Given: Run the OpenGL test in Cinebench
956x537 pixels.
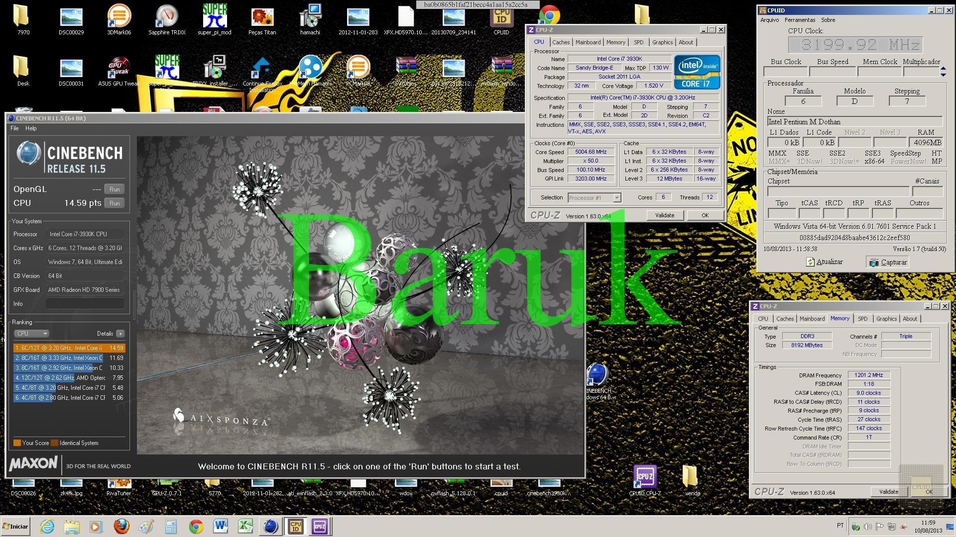Looking at the screenshot, I should (x=115, y=189).
